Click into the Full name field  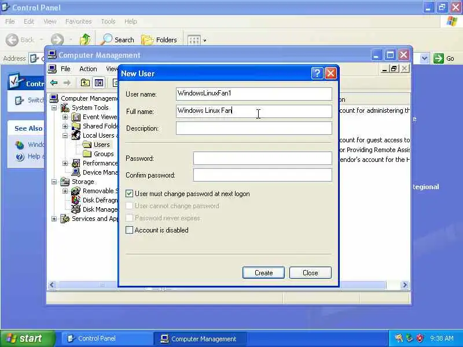254,111
